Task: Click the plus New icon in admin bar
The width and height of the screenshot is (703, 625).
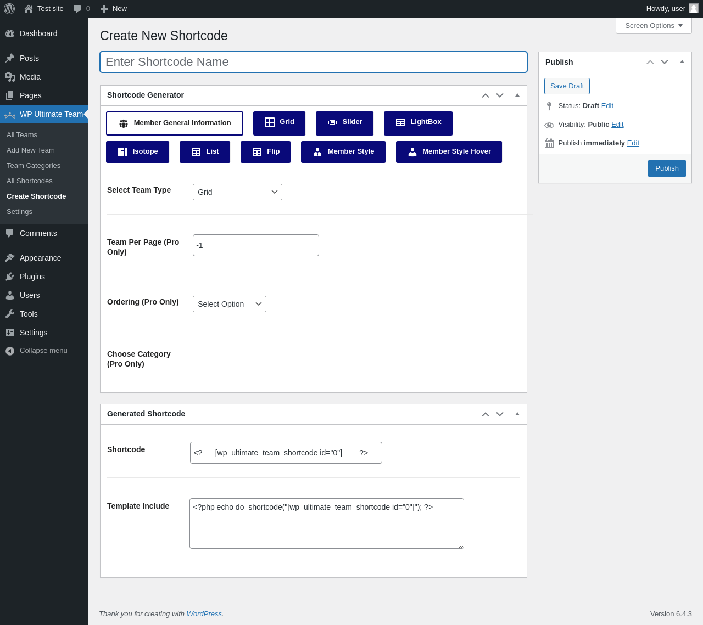Action: point(104,9)
